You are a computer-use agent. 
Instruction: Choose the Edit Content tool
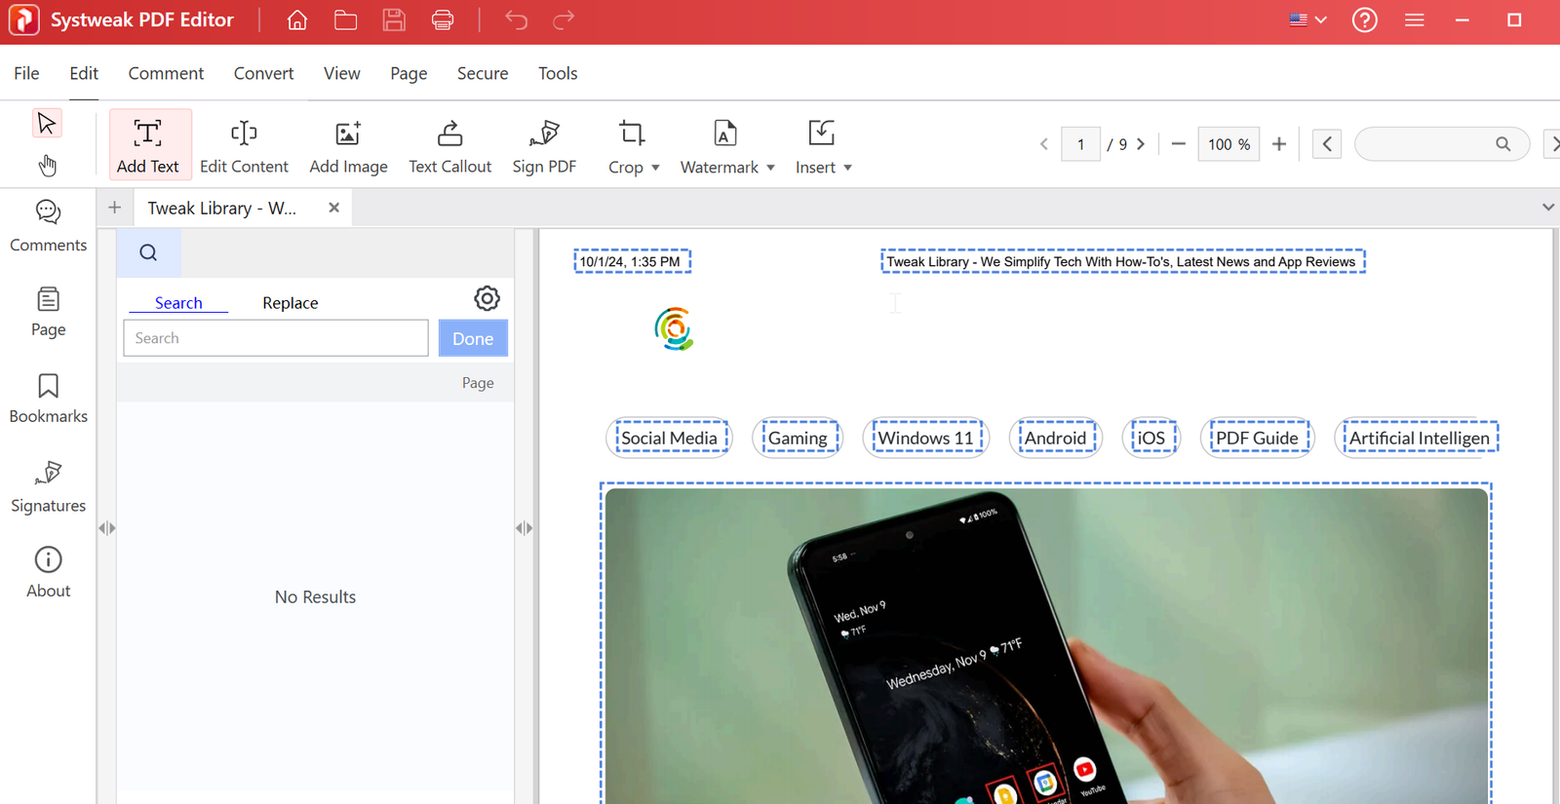pyautogui.click(x=244, y=146)
